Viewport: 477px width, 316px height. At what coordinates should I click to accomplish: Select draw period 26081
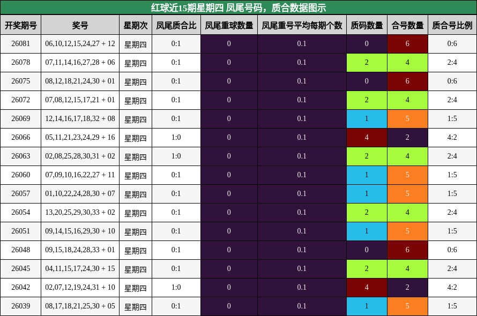pyautogui.click(x=21, y=44)
